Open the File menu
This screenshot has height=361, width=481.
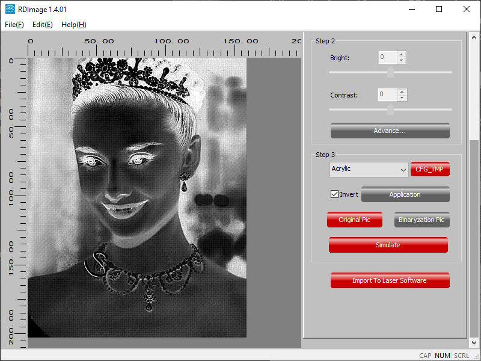pos(14,25)
